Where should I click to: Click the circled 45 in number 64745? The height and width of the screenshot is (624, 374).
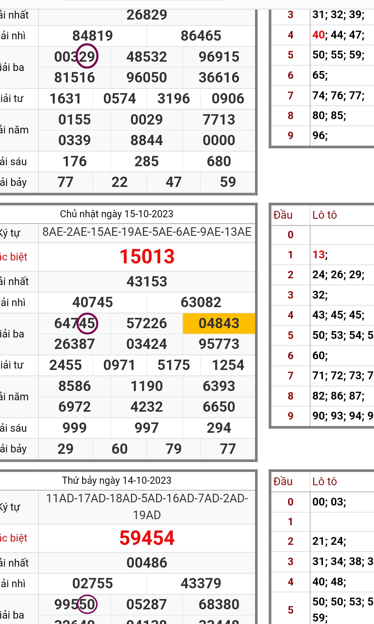[x=87, y=323]
